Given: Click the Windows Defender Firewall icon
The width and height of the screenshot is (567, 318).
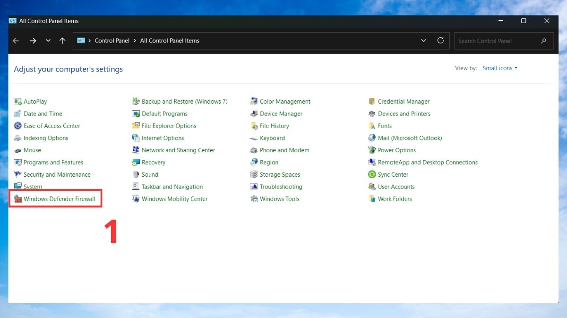Looking at the screenshot, I should point(18,199).
